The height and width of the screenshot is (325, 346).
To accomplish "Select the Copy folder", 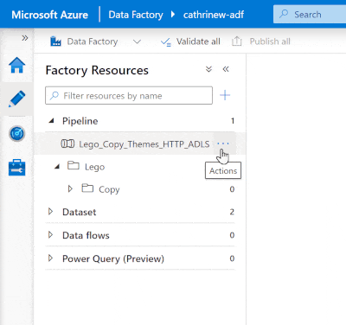I will pos(109,189).
